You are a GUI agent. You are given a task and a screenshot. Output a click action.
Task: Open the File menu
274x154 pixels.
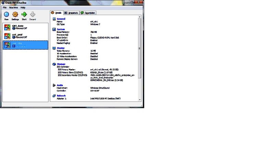(5, 8)
